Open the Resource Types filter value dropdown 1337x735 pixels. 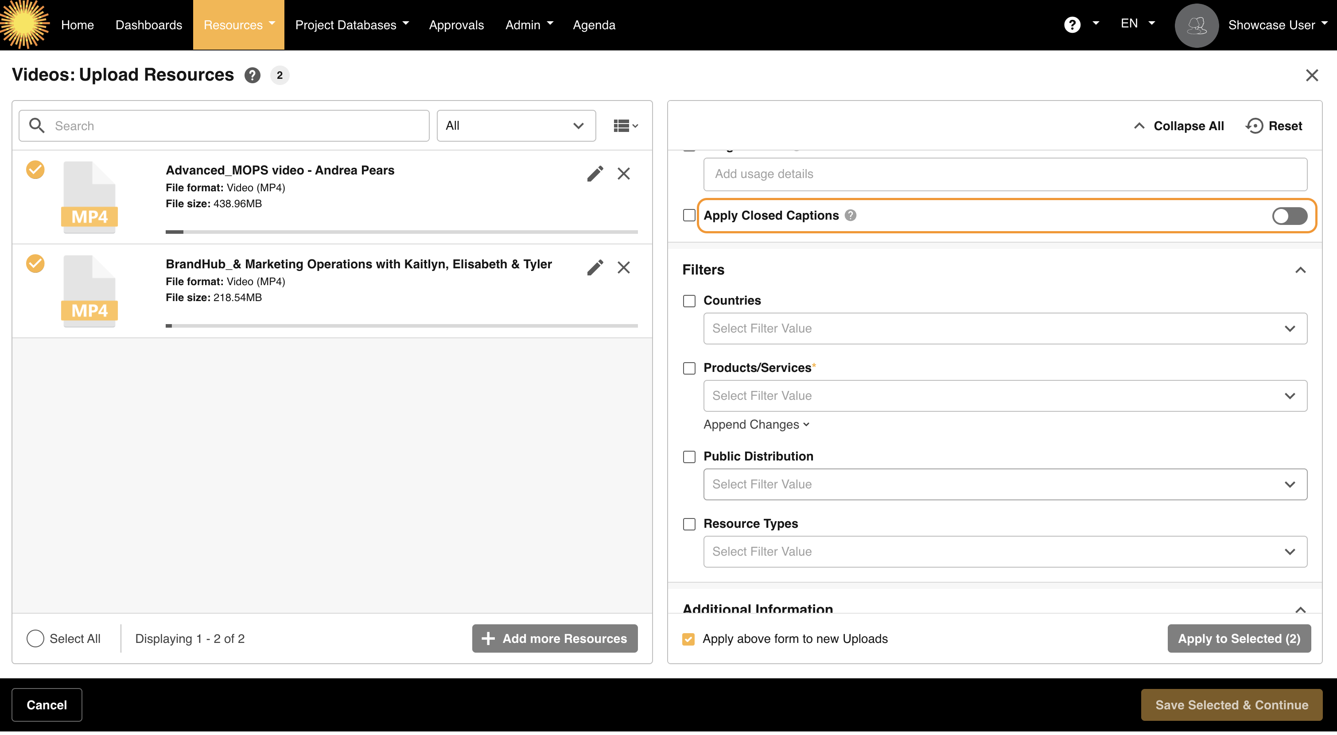(x=1005, y=552)
